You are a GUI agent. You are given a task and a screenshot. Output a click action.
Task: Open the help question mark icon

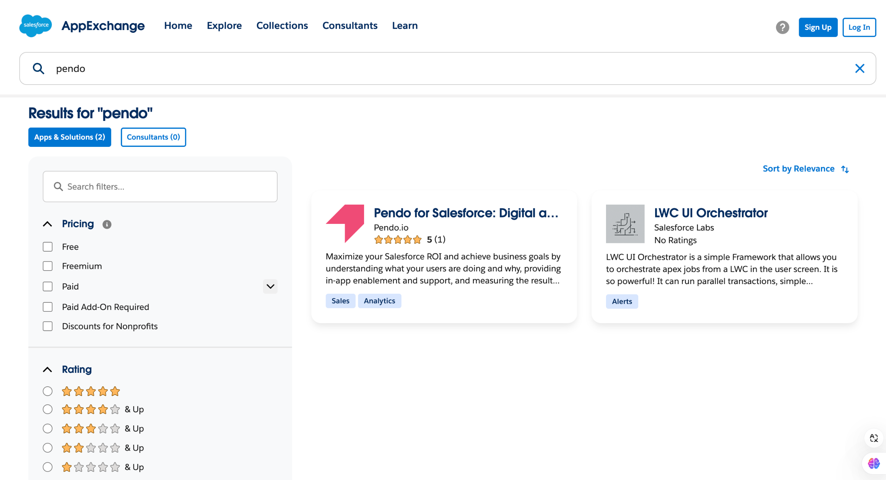(782, 27)
